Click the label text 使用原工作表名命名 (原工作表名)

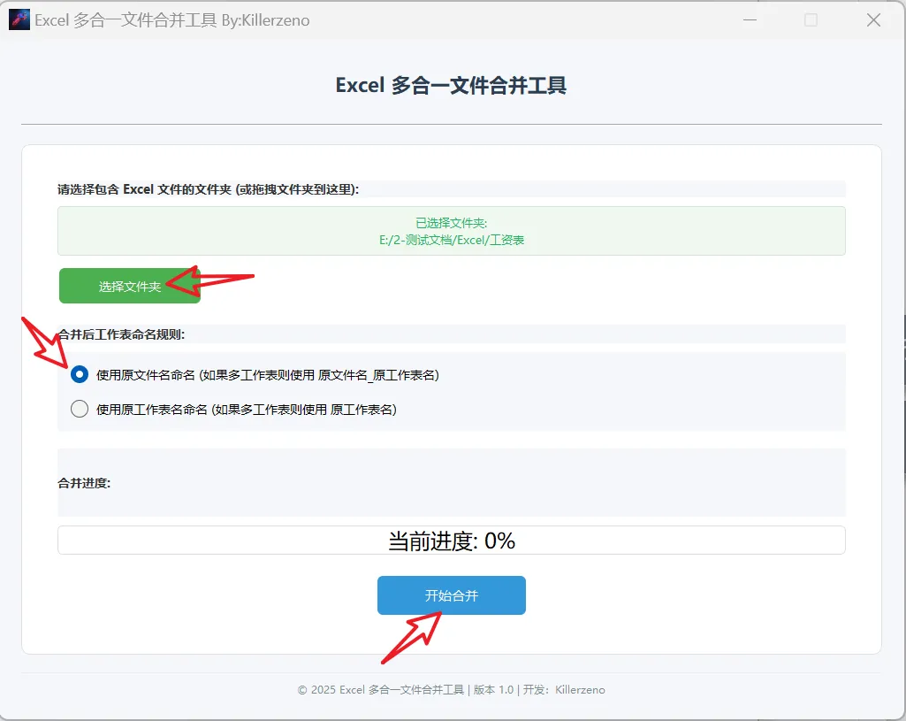click(x=246, y=409)
